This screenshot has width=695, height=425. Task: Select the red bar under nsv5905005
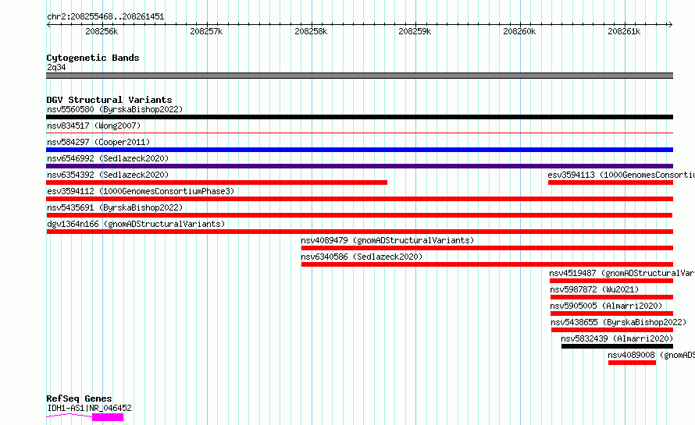(611, 313)
